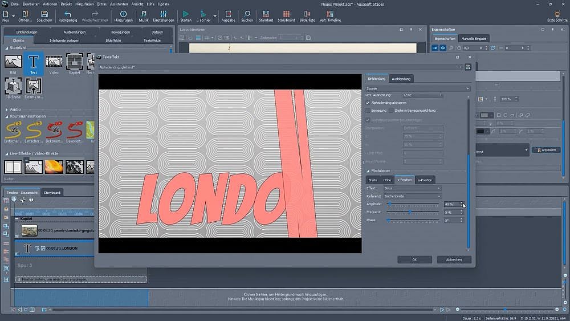Open the Referenz Zeichenbreite dropdown

point(412,196)
